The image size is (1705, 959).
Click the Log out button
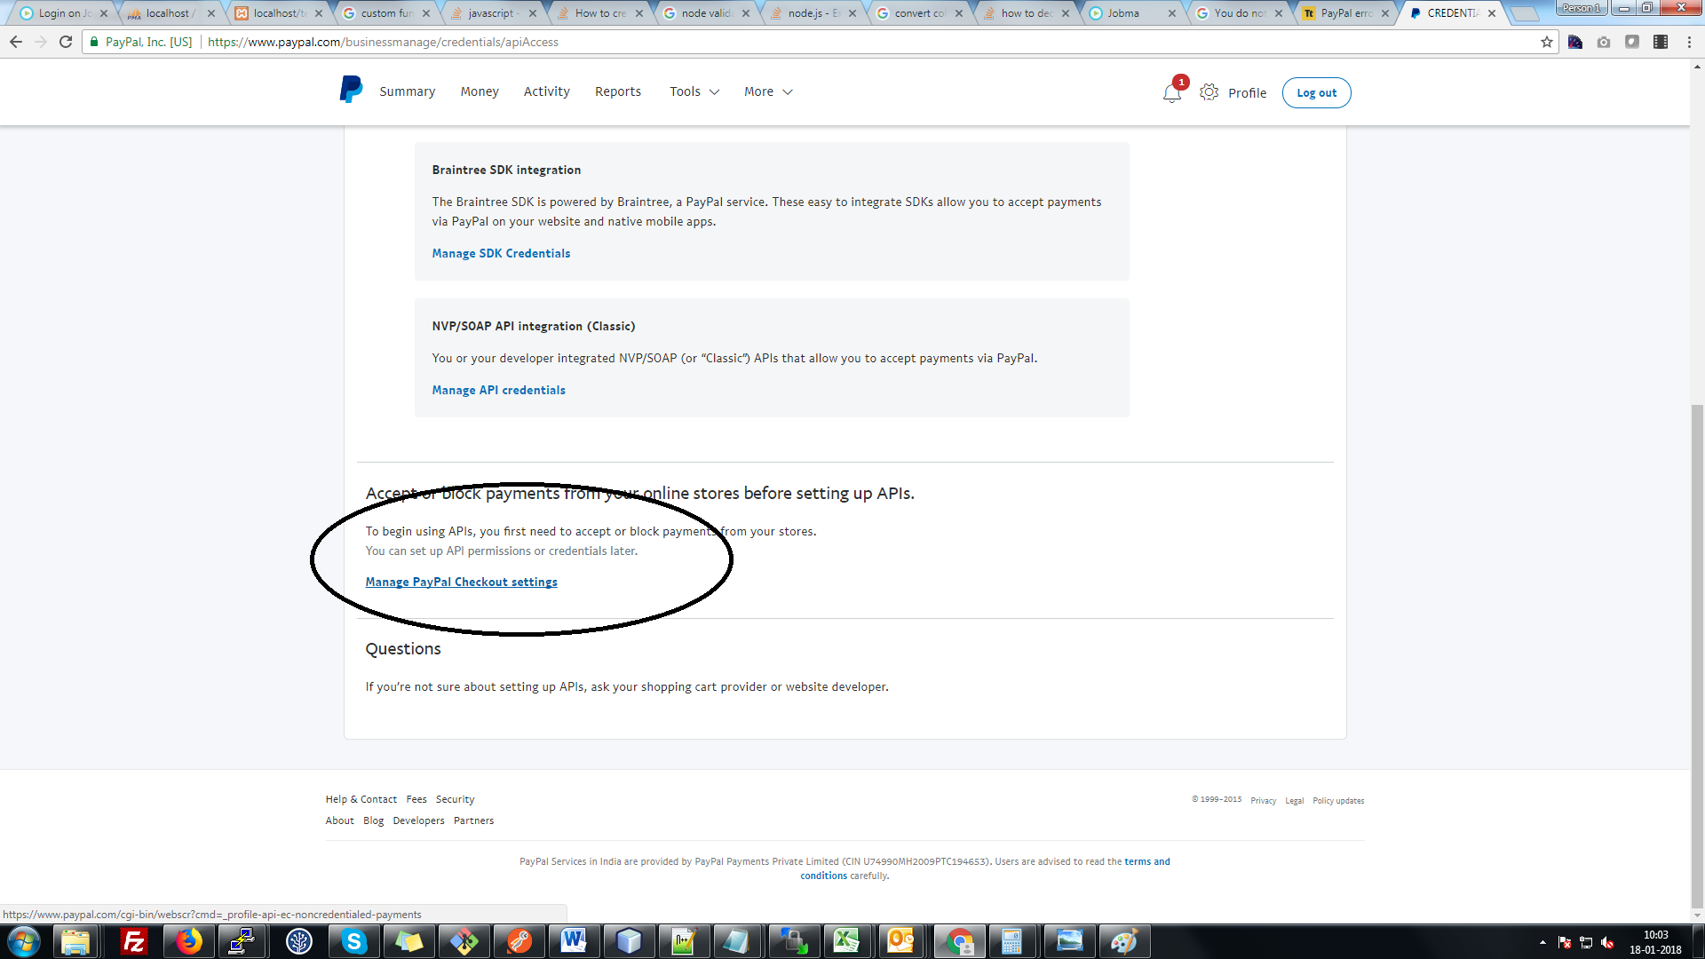[1316, 92]
